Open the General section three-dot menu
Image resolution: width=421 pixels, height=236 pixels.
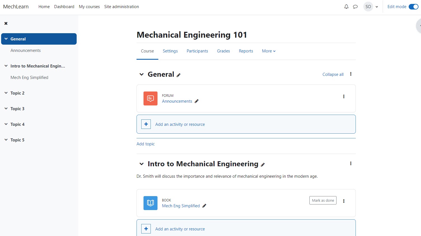(351, 74)
